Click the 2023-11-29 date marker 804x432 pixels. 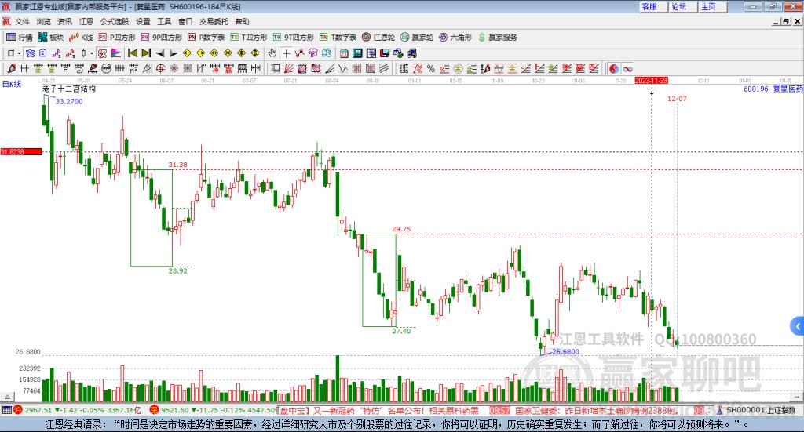pos(651,80)
